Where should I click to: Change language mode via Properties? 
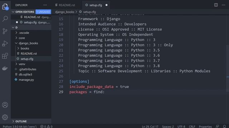(205, 127)
